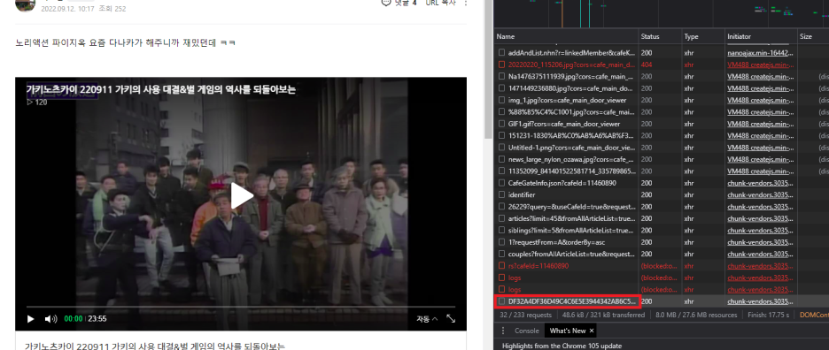The width and height of the screenshot is (829, 350).
Task: Open the post's three-dot more menu
Action: [465, 3]
